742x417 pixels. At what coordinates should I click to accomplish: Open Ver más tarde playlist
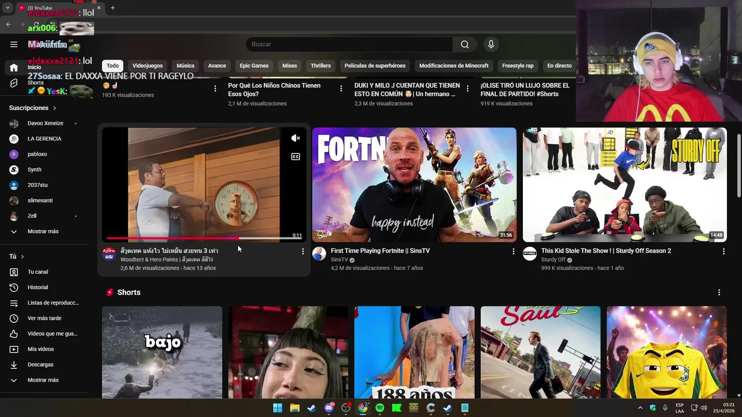pyautogui.click(x=43, y=318)
